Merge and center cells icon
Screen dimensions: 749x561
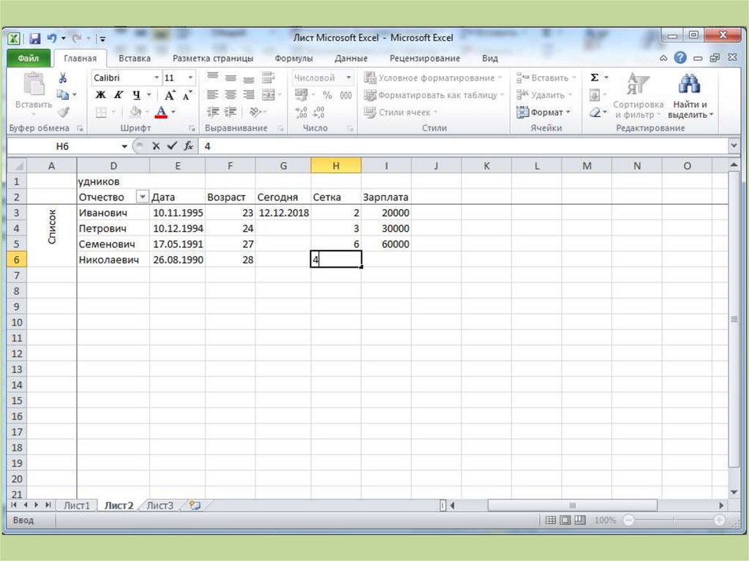click(268, 94)
